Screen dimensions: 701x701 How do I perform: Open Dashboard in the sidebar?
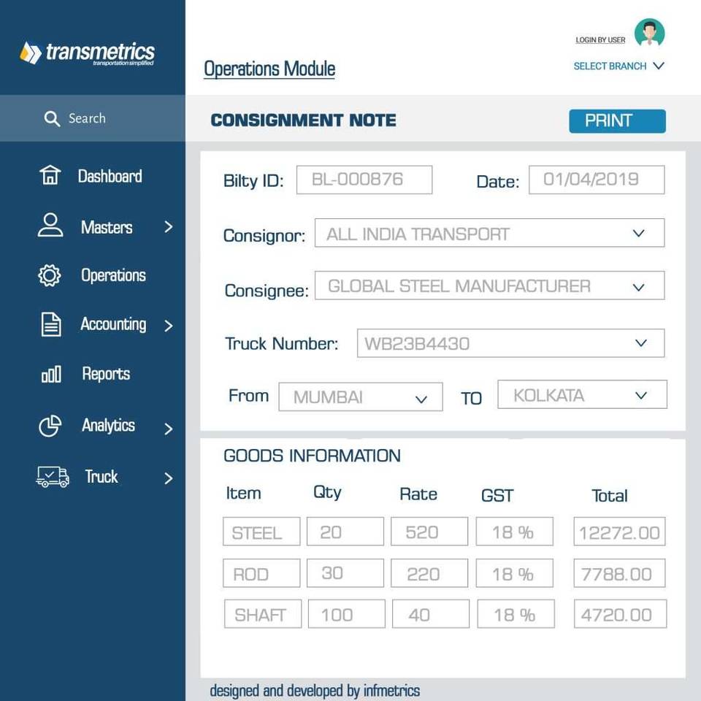click(x=110, y=176)
